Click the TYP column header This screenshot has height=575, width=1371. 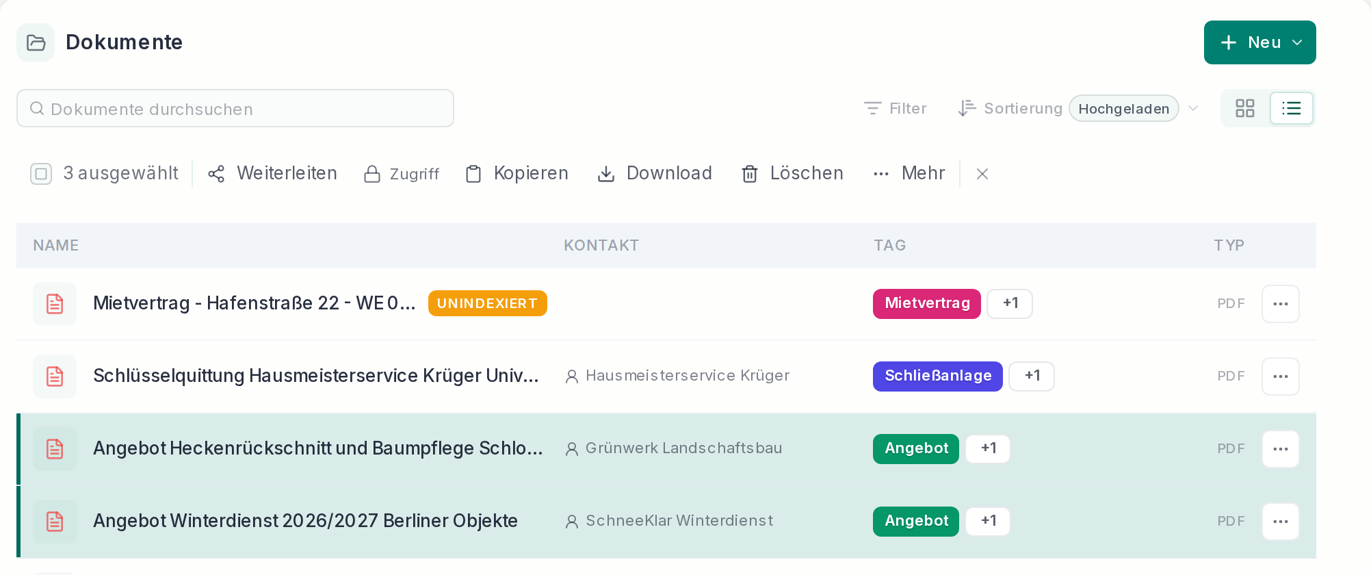tap(1229, 245)
